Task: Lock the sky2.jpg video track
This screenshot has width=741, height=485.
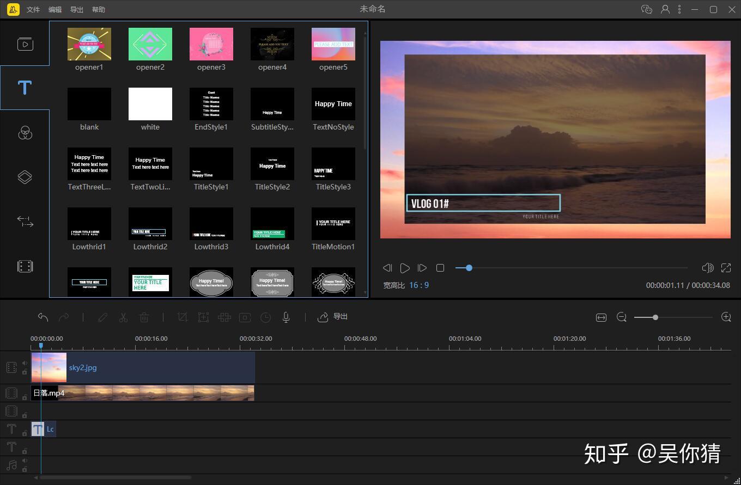Action: click(x=25, y=372)
